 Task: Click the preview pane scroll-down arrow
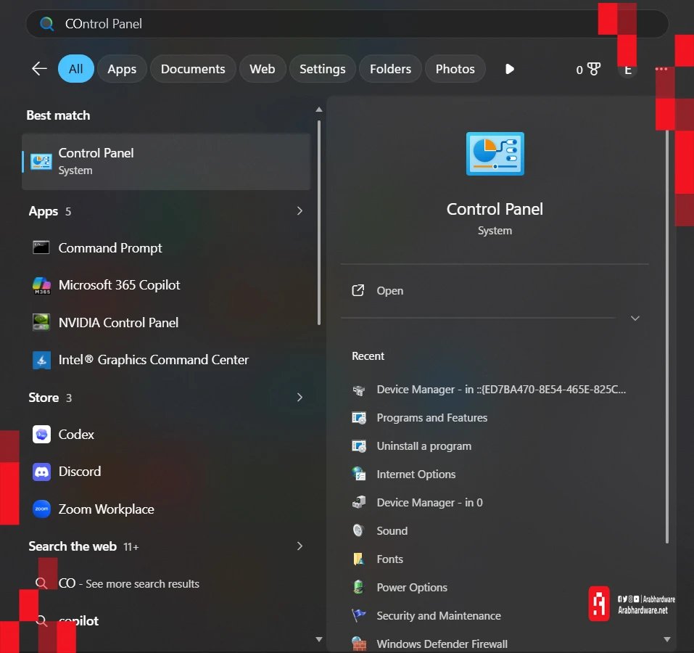click(x=667, y=639)
